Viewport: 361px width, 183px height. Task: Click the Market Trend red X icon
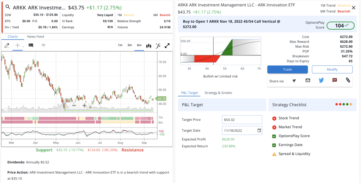[x=274, y=128]
